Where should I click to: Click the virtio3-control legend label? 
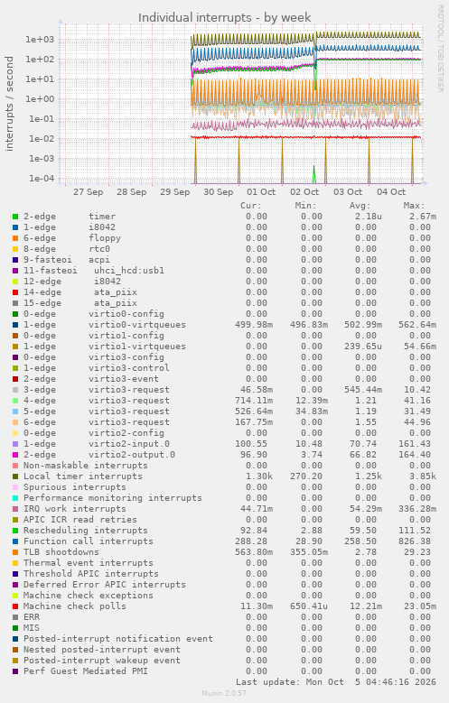pos(129,368)
